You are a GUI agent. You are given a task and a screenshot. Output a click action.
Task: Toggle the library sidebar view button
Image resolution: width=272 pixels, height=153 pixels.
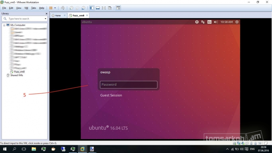click(x=92, y=8)
